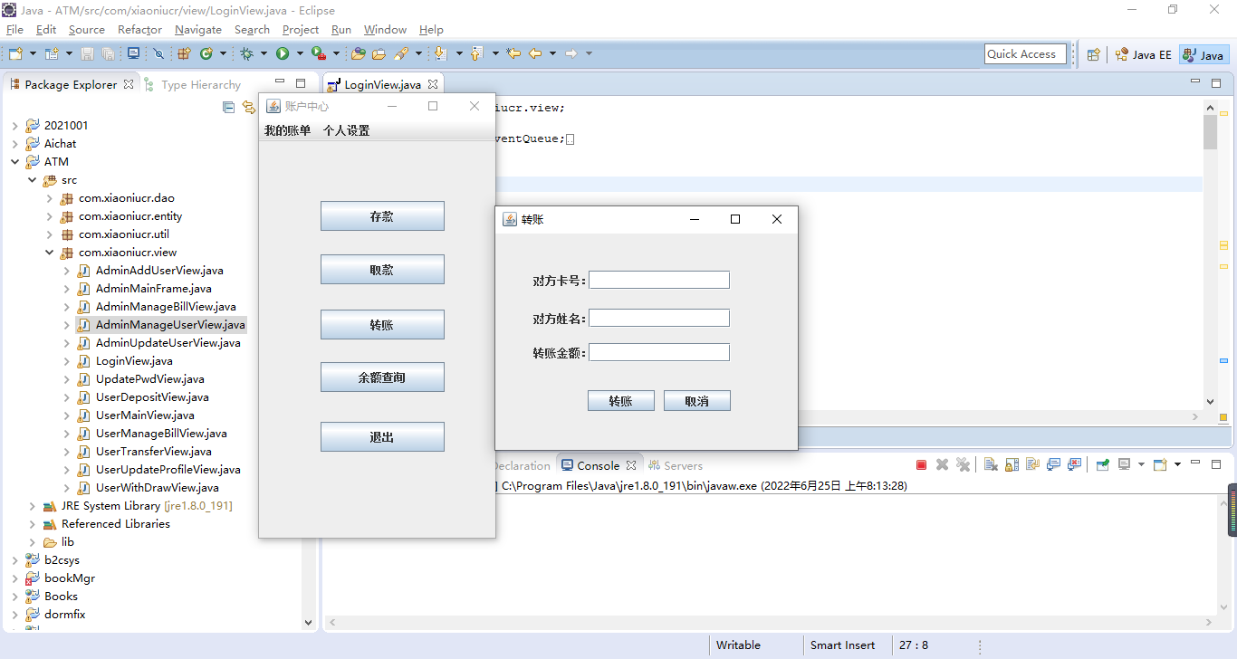
Task: Click the Back navigation yellow arrow
Action: coord(535,53)
